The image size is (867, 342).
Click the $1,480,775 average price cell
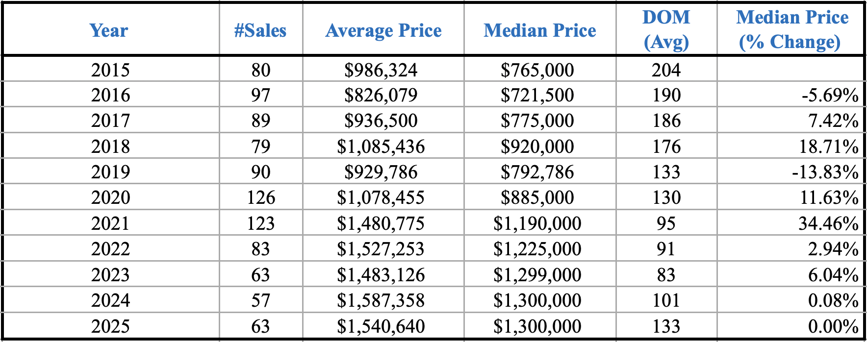tap(381, 223)
